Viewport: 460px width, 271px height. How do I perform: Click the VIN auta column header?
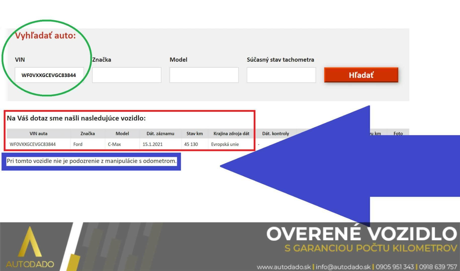[x=38, y=133]
